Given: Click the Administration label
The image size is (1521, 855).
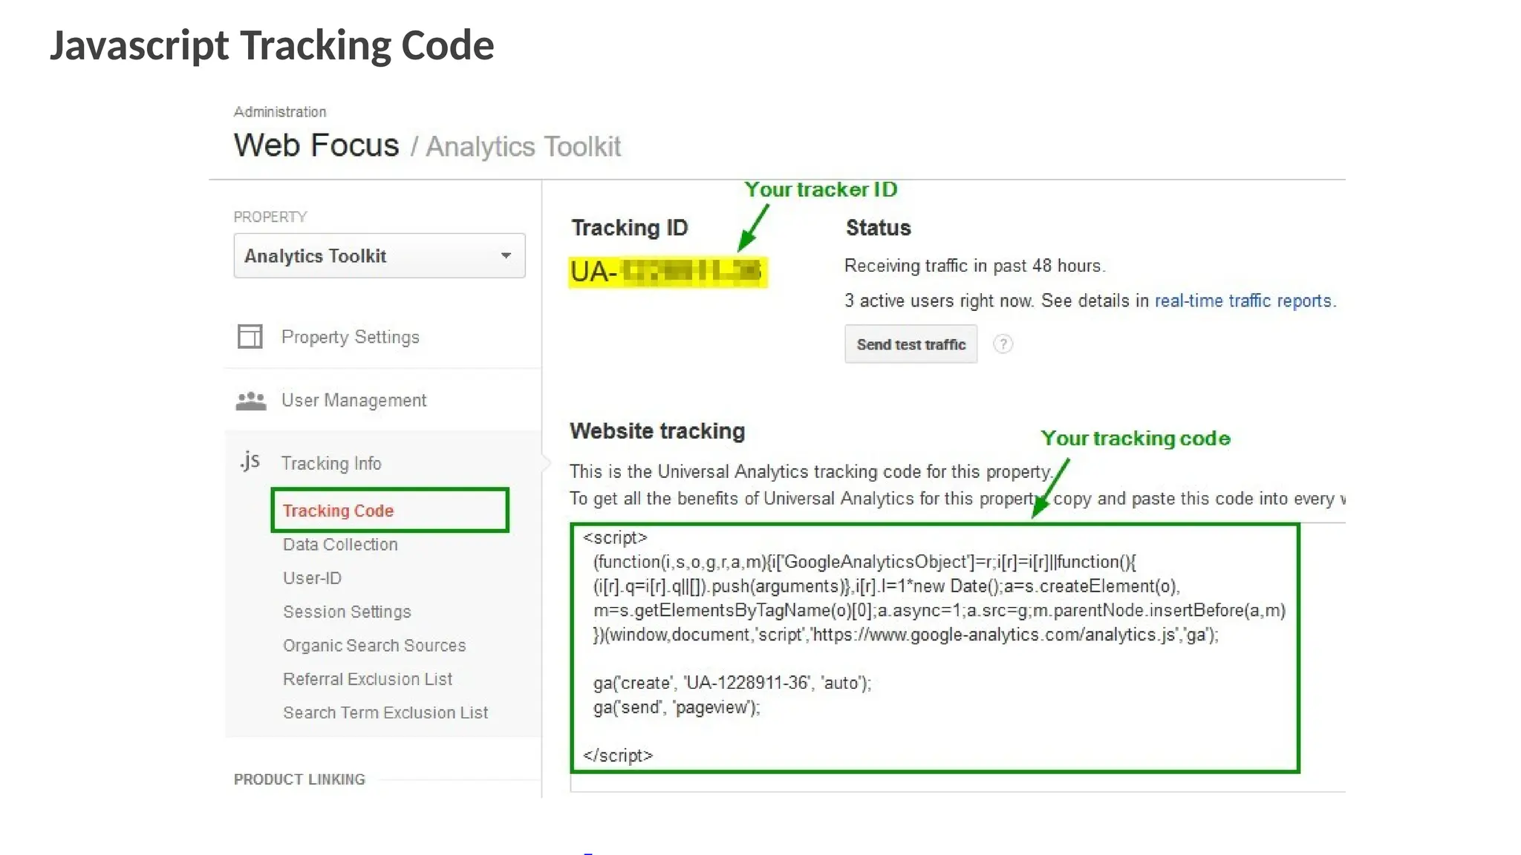Looking at the screenshot, I should tap(280, 111).
